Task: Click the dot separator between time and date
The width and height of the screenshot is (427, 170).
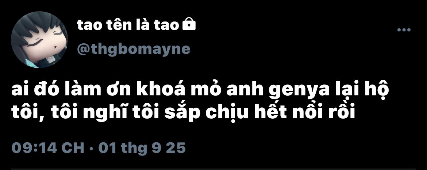Action: pyautogui.click(x=91, y=149)
